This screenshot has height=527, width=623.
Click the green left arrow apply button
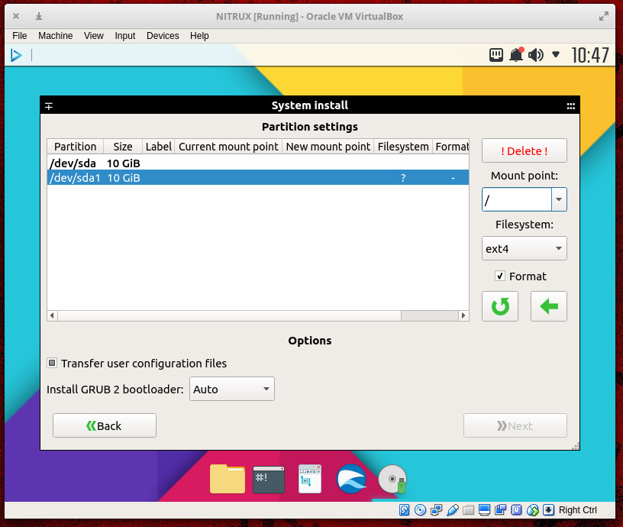pos(548,306)
